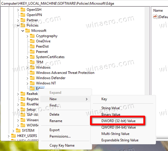
Task: Choose Find... from the context menu
Action: [65, 105]
